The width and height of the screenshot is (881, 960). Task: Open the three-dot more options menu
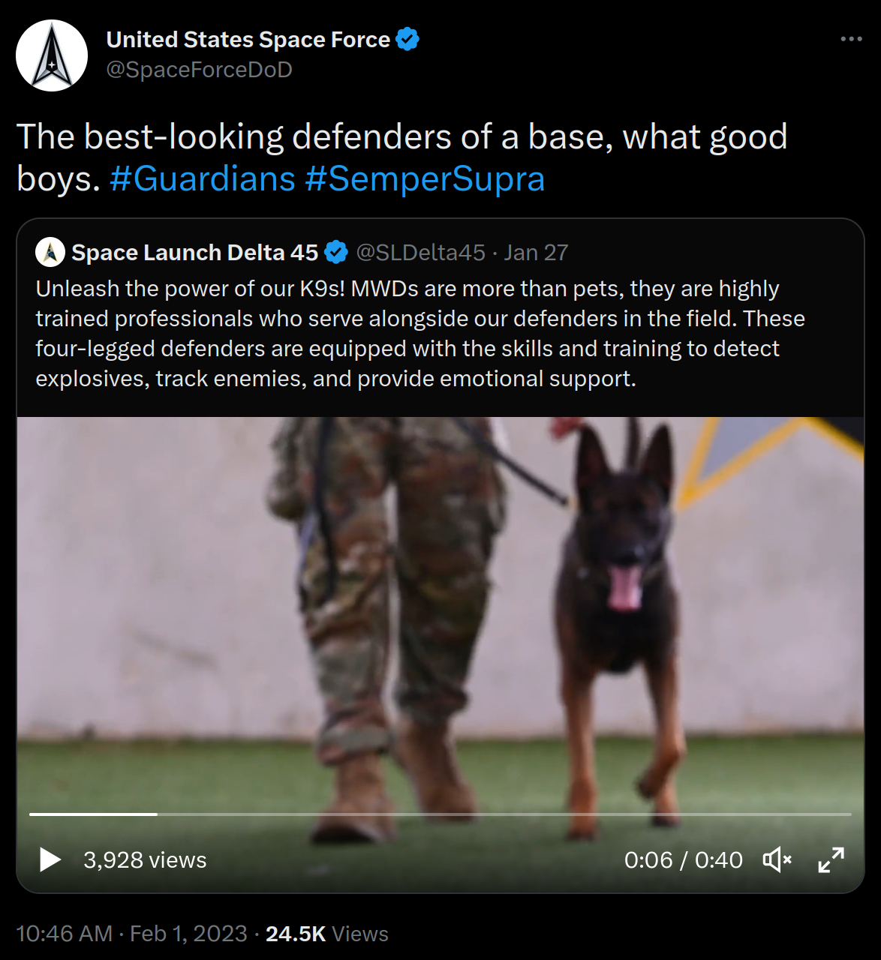(x=851, y=39)
